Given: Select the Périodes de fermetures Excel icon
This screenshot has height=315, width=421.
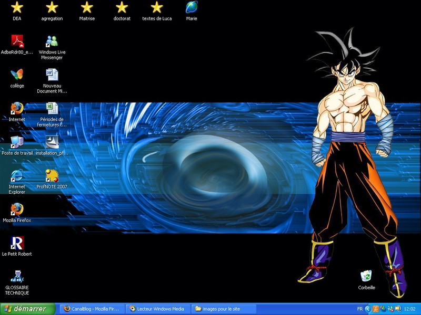Looking at the screenshot, I should pos(52,109).
